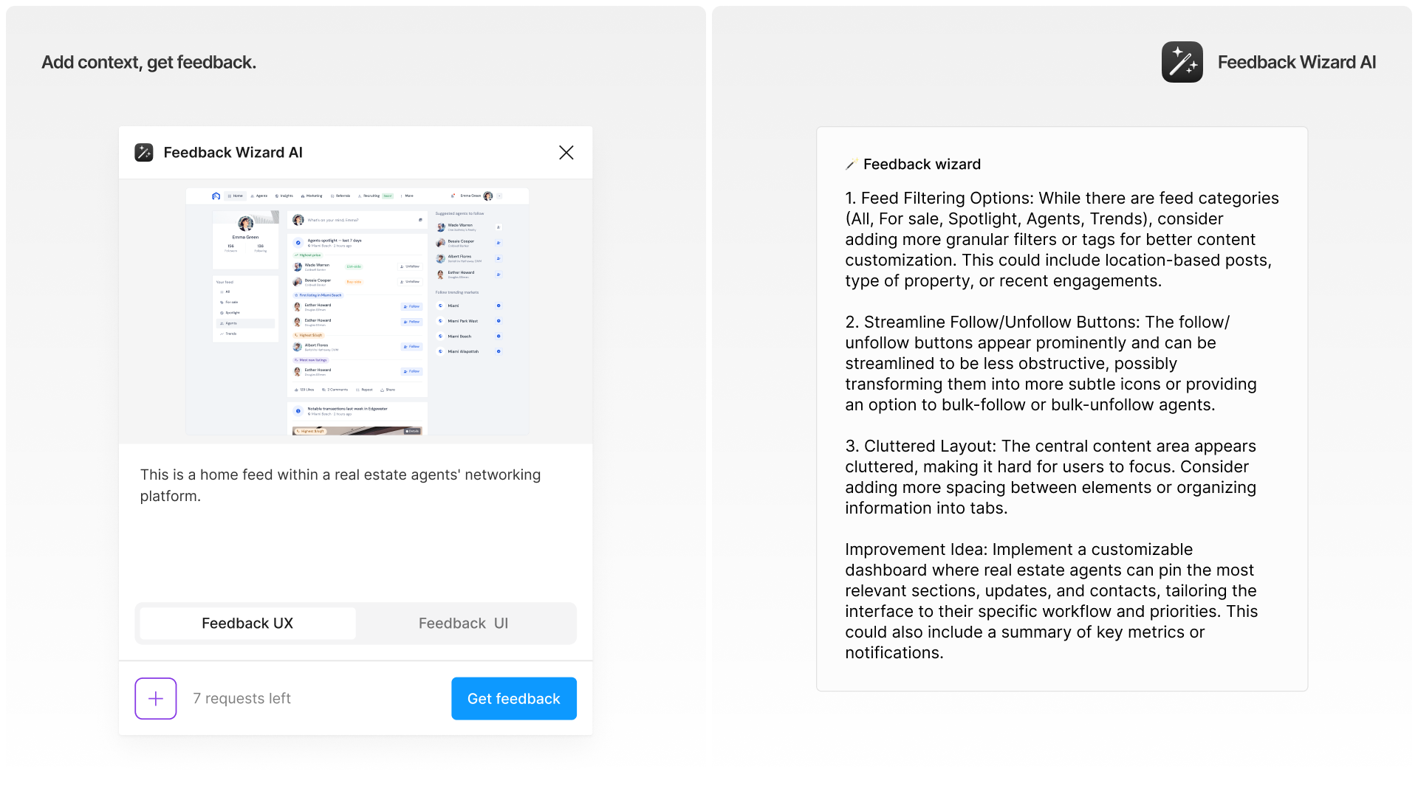Click the wand icon in panel header
The height and width of the screenshot is (797, 1418).
tap(144, 152)
